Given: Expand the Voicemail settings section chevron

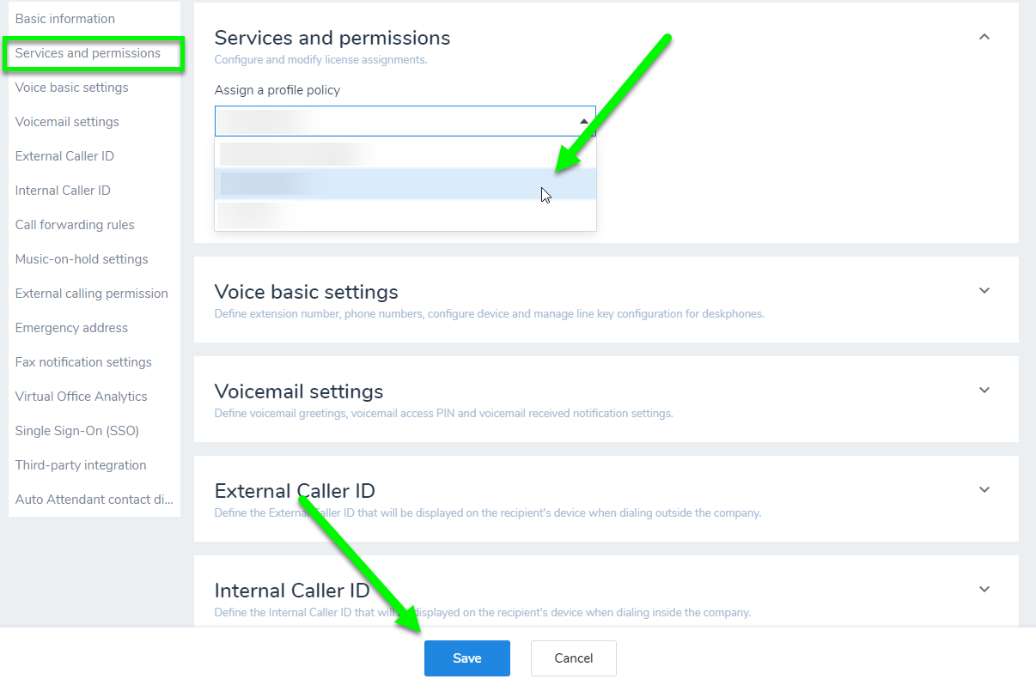Looking at the screenshot, I should tap(984, 390).
